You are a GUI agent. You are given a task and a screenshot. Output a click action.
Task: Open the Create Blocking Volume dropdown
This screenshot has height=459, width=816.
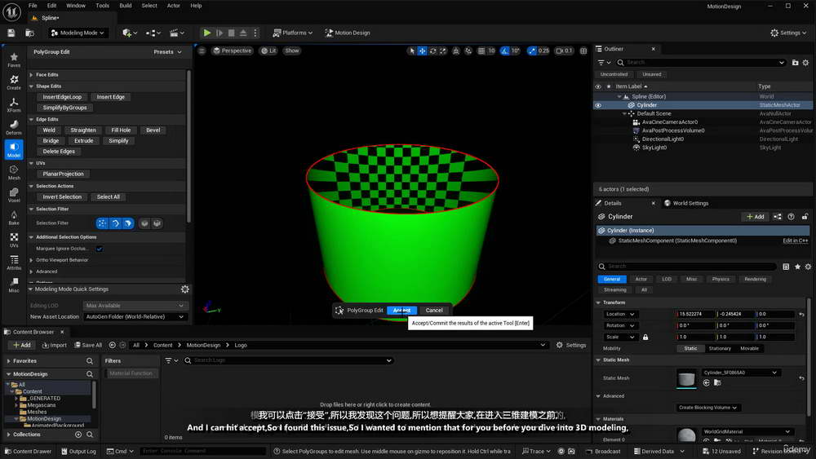tap(708, 408)
